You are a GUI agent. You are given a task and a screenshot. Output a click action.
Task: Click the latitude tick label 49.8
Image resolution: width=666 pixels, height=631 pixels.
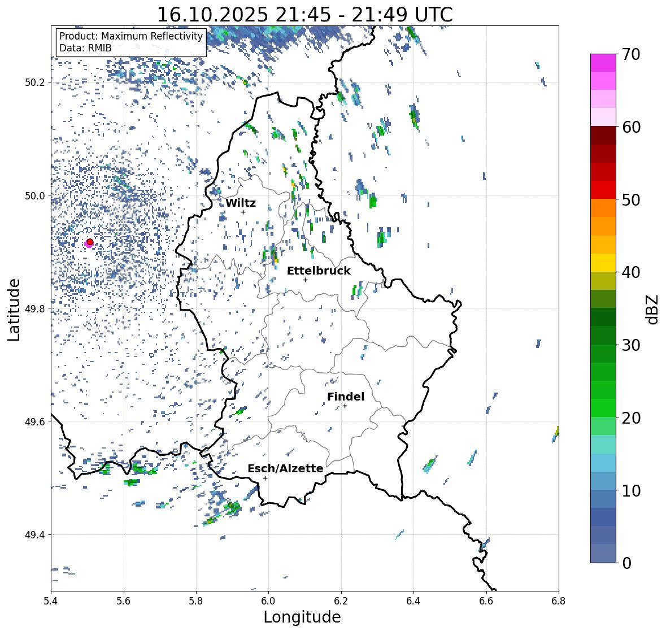(x=35, y=308)
